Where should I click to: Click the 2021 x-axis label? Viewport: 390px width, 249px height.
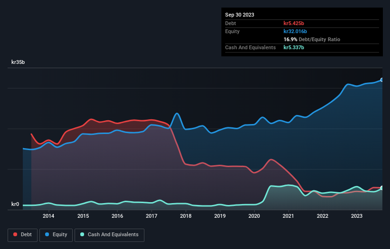click(288, 216)
